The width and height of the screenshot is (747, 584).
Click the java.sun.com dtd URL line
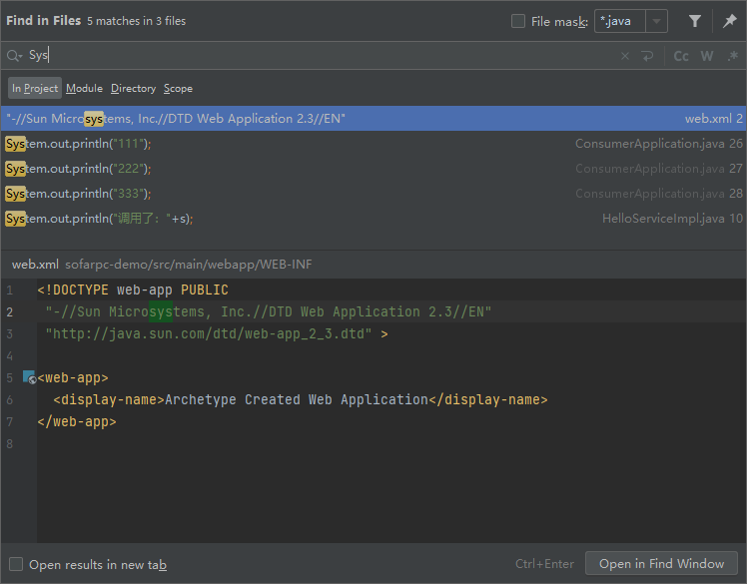(217, 333)
